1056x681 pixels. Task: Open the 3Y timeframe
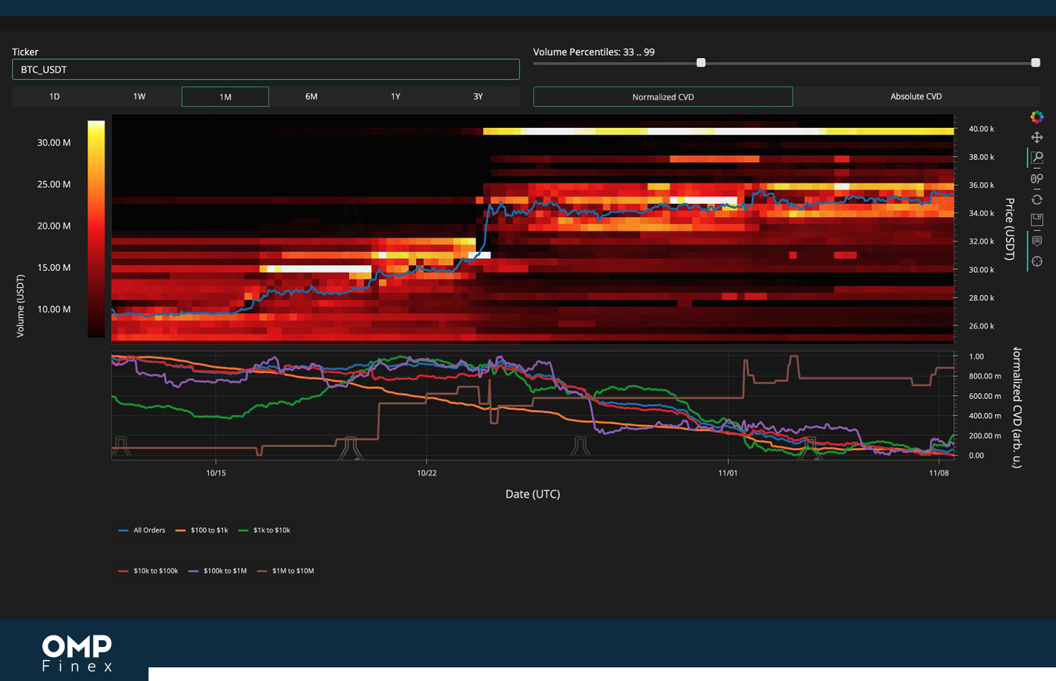pyautogui.click(x=478, y=97)
